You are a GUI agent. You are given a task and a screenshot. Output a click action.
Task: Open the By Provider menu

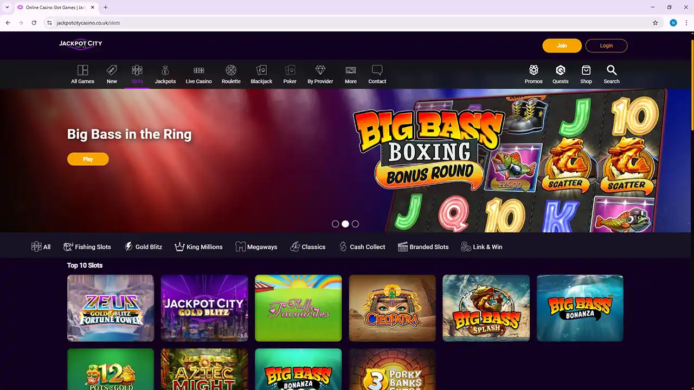point(320,74)
